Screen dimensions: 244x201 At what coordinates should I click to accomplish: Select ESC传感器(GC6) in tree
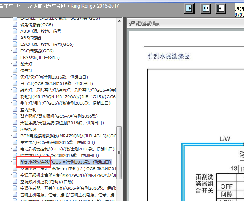point(37,51)
